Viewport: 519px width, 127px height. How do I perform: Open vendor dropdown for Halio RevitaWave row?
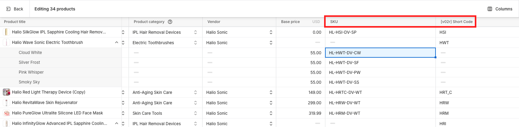coord(271,103)
